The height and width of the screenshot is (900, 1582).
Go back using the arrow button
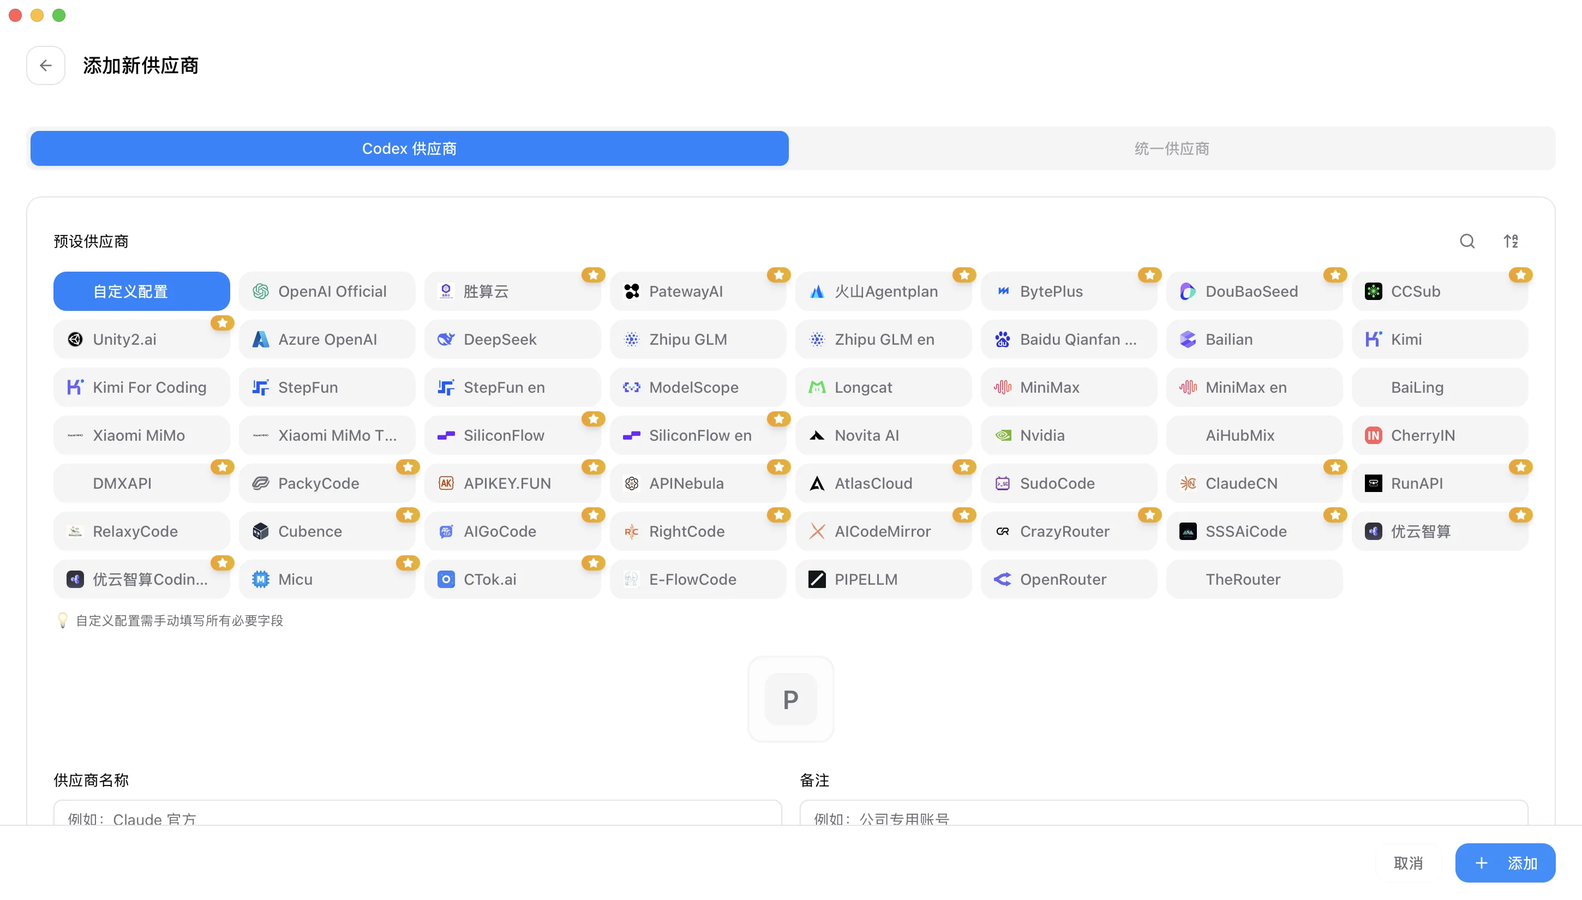[x=46, y=65]
